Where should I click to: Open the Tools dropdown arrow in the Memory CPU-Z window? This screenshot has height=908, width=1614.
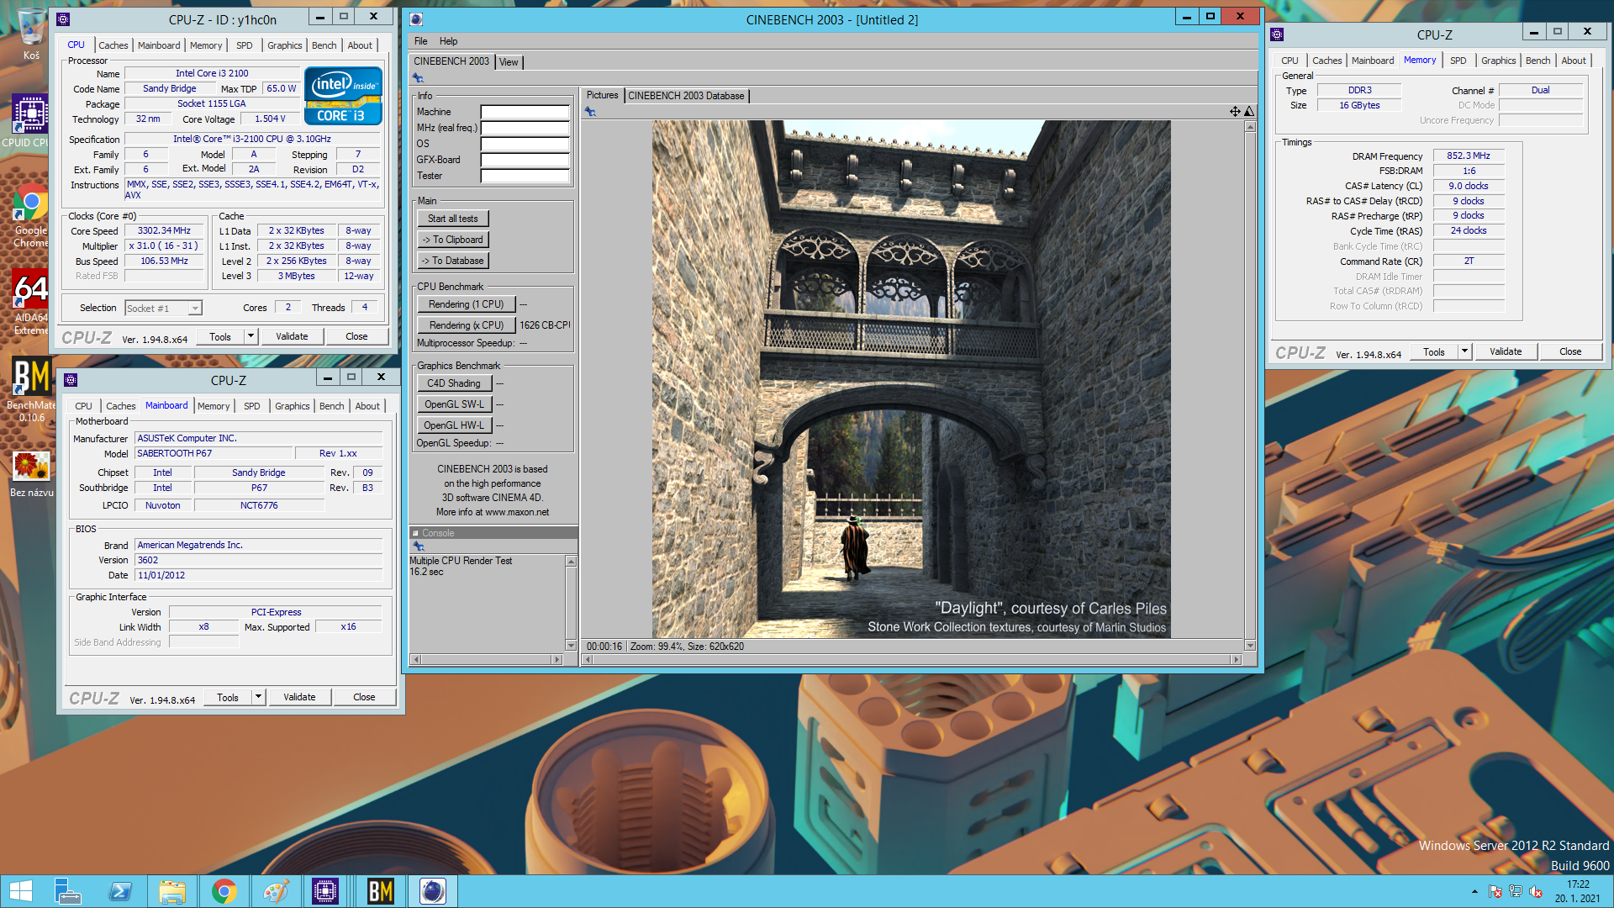(1464, 351)
